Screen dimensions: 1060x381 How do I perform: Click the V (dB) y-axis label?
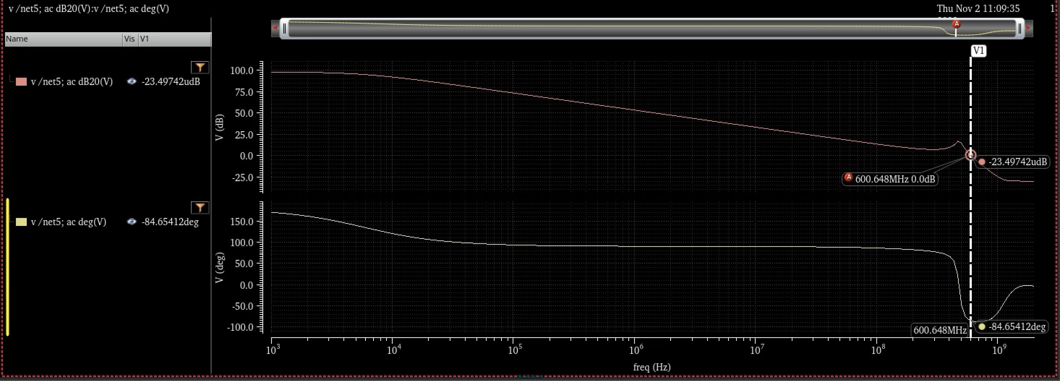[x=219, y=127]
